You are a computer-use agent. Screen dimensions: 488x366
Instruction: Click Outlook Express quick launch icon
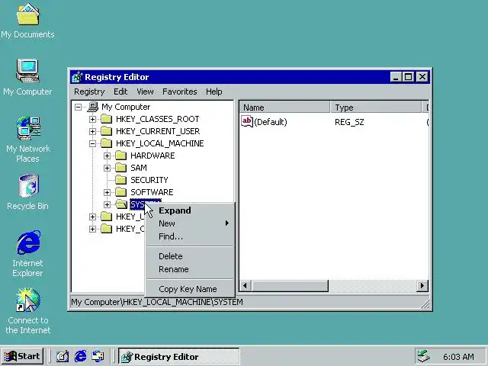point(98,356)
